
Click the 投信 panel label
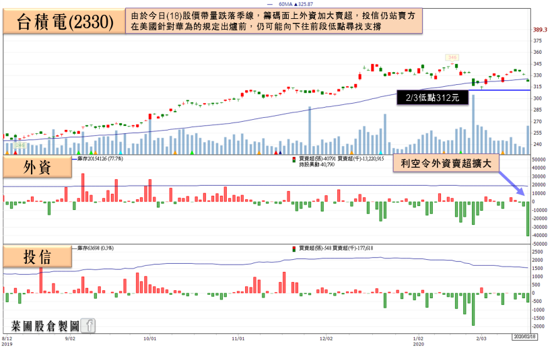click(x=37, y=257)
